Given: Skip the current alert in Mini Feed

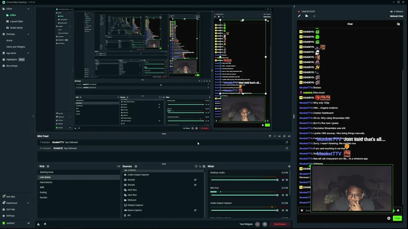Looking at the screenshot, I should (280, 136).
